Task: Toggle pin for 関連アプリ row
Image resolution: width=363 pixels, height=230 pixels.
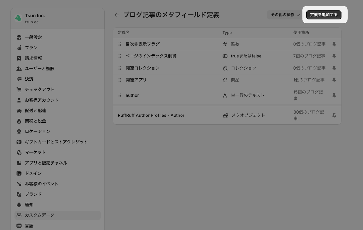Action: click(334, 80)
